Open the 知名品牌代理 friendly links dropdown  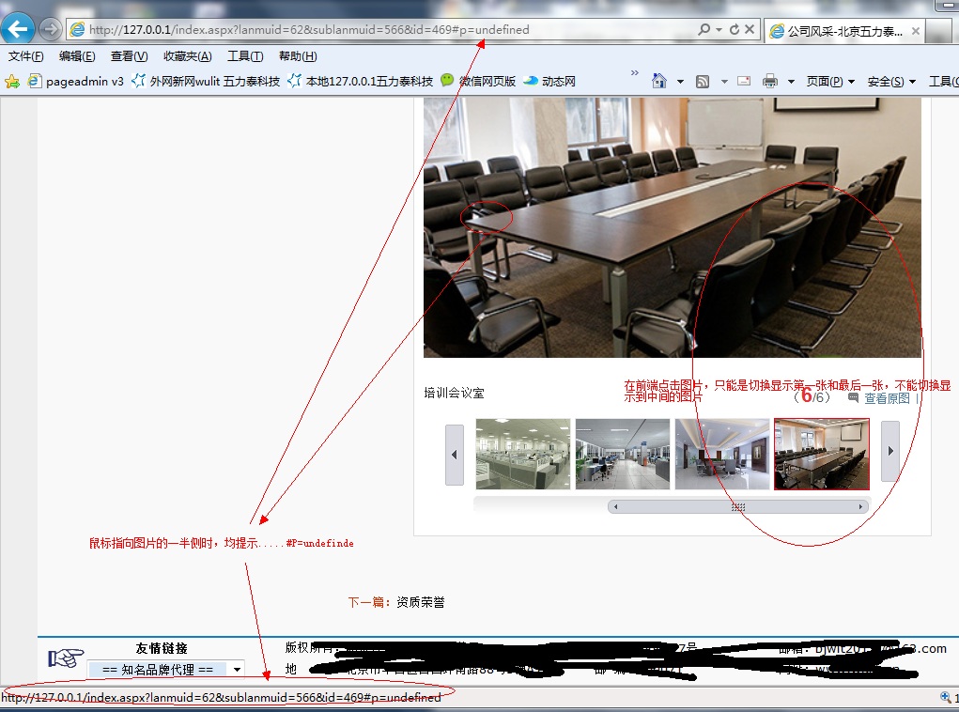tap(166, 669)
